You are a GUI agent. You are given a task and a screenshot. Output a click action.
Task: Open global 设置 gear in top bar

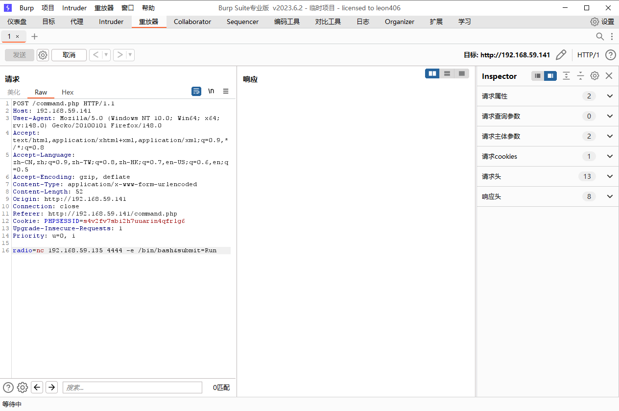pyautogui.click(x=595, y=22)
